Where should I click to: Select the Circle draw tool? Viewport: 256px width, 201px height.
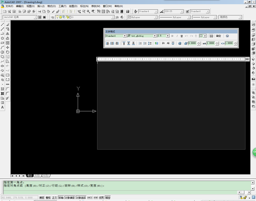2,52
